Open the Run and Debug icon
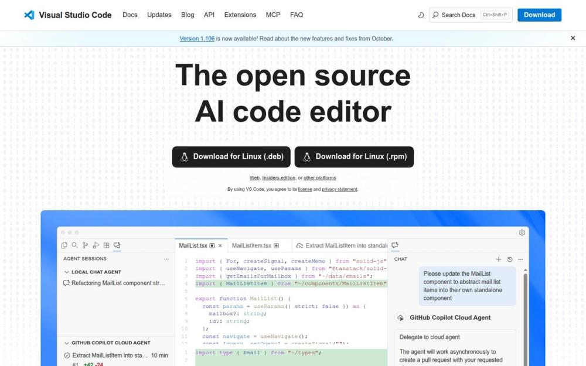The height and width of the screenshot is (366, 586). click(97, 245)
